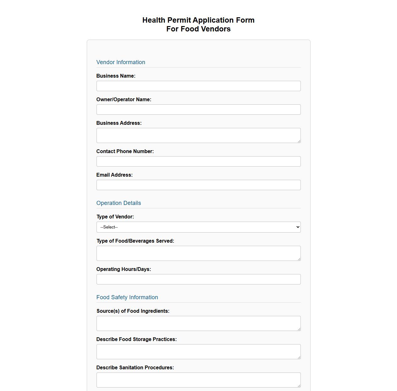Viewport: 397px width, 391px height.
Task: Focus the Describe Sanitation Procedures text area
Action: point(198,379)
